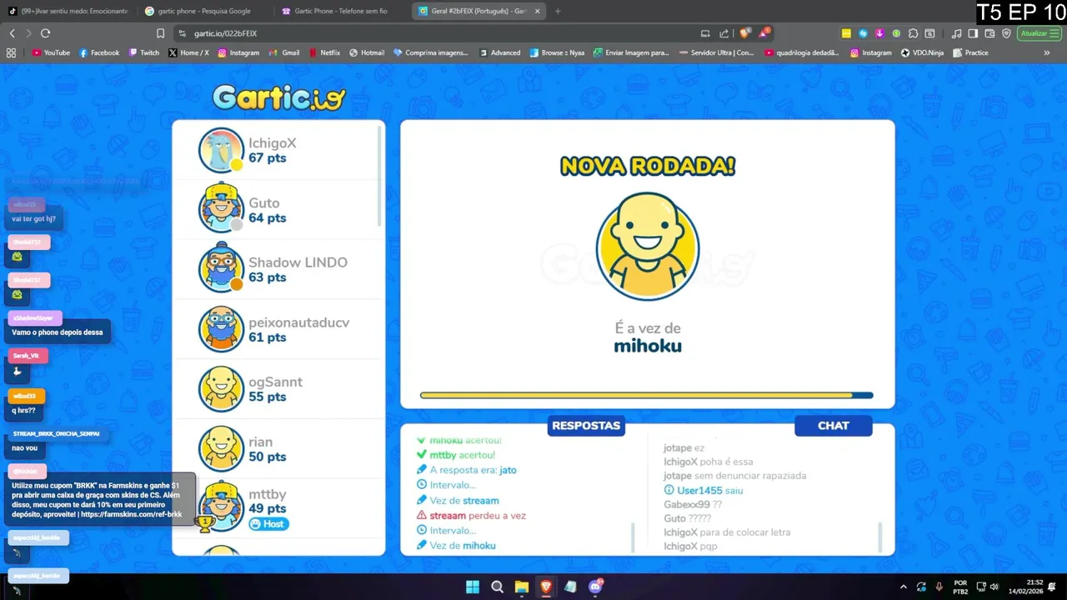Image resolution: width=1067 pixels, height=600 pixels.
Task: Expand the bookmarks bar overflow chevron
Action: click(x=1047, y=52)
